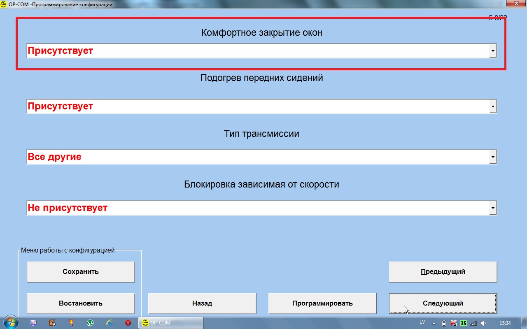Go to the Предыдущий page
Screen dimensions: 527x329
click(443, 272)
